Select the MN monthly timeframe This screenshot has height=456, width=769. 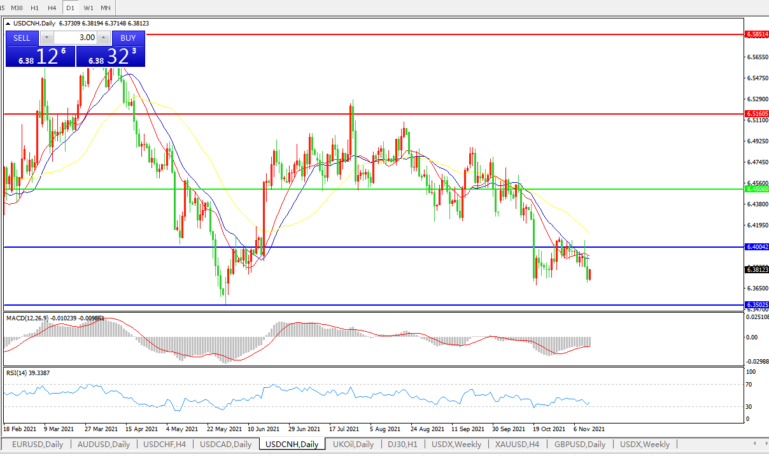[106, 8]
